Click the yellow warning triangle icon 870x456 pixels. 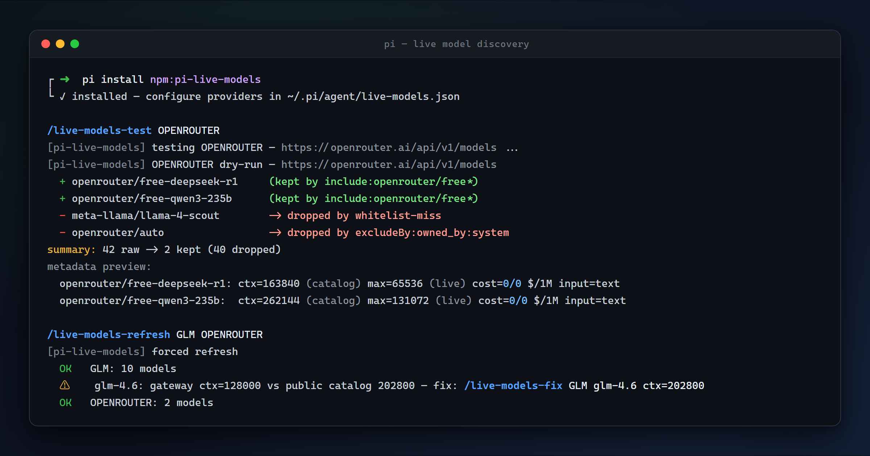click(x=65, y=385)
